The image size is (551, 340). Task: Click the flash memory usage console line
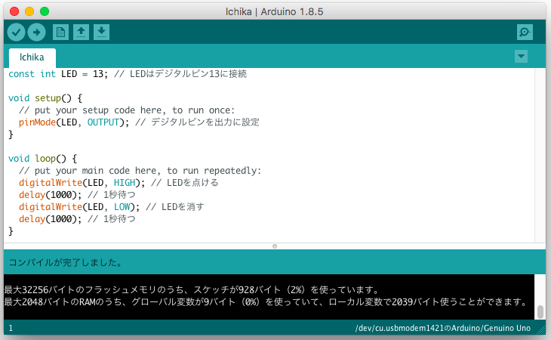tap(192, 289)
